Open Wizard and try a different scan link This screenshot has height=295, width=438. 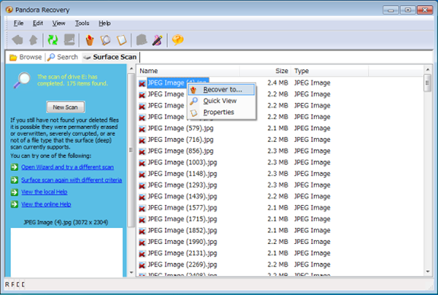pyautogui.click(x=67, y=167)
